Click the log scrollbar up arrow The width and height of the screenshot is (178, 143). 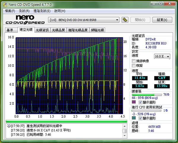pos(125,126)
